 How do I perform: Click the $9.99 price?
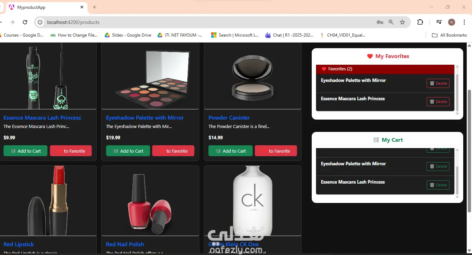[x=9, y=138]
